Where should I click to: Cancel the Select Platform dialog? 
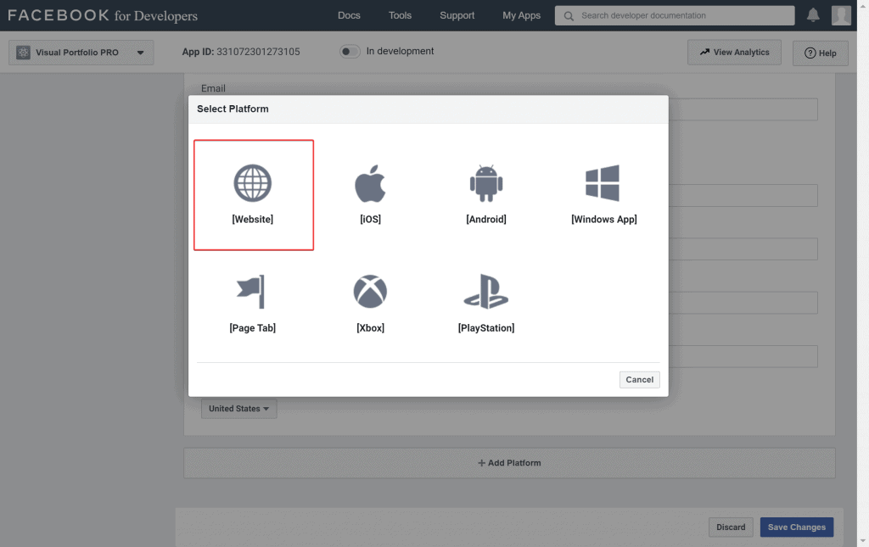click(640, 380)
